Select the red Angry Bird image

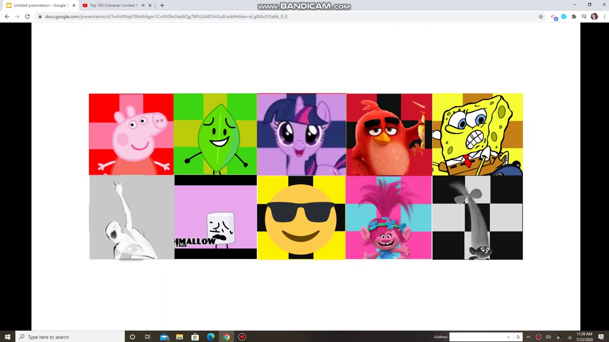(389, 135)
